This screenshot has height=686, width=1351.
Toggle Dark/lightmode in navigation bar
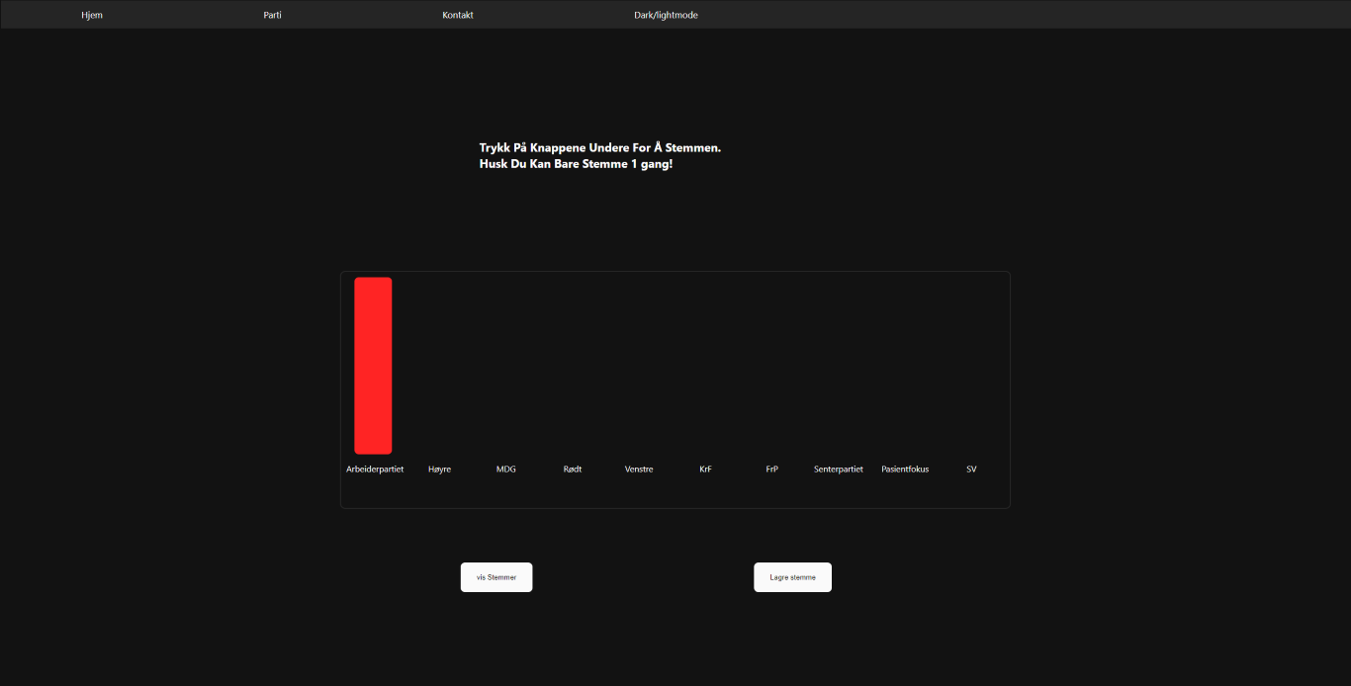(x=666, y=15)
